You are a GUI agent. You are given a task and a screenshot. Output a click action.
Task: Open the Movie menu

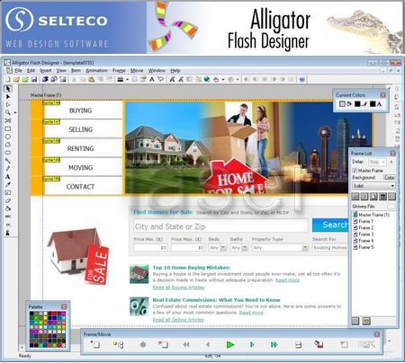pyautogui.click(x=137, y=71)
